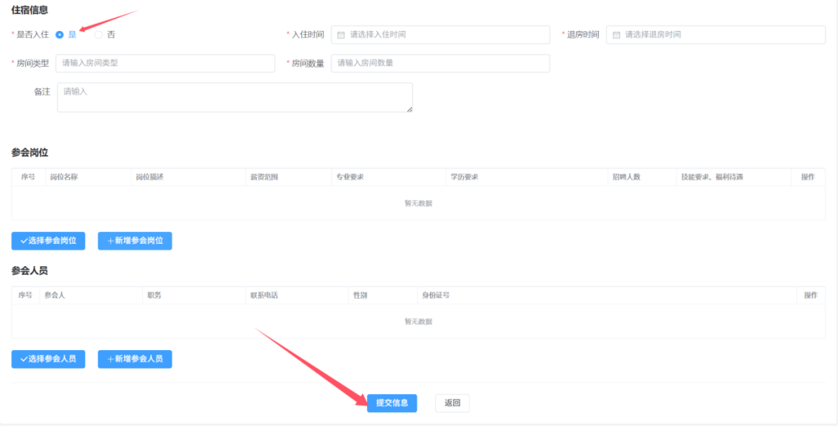Select the 是 radio button for 是否入住
The height and width of the screenshot is (426, 838).
[x=60, y=35]
